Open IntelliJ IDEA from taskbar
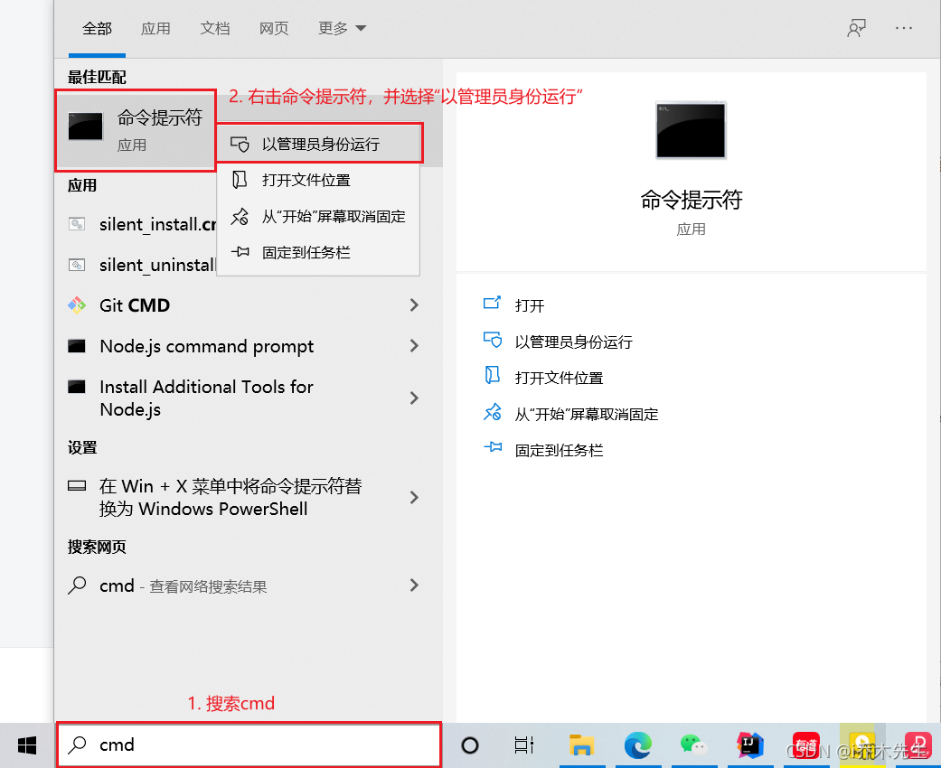 (x=750, y=745)
